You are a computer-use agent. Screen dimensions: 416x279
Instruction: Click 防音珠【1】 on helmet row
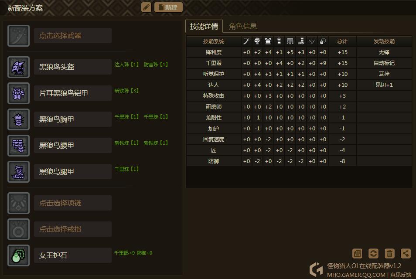pos(156,65)
